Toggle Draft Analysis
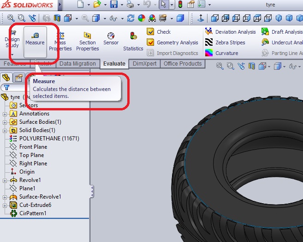Screen dimensions: 303x242 282,32
